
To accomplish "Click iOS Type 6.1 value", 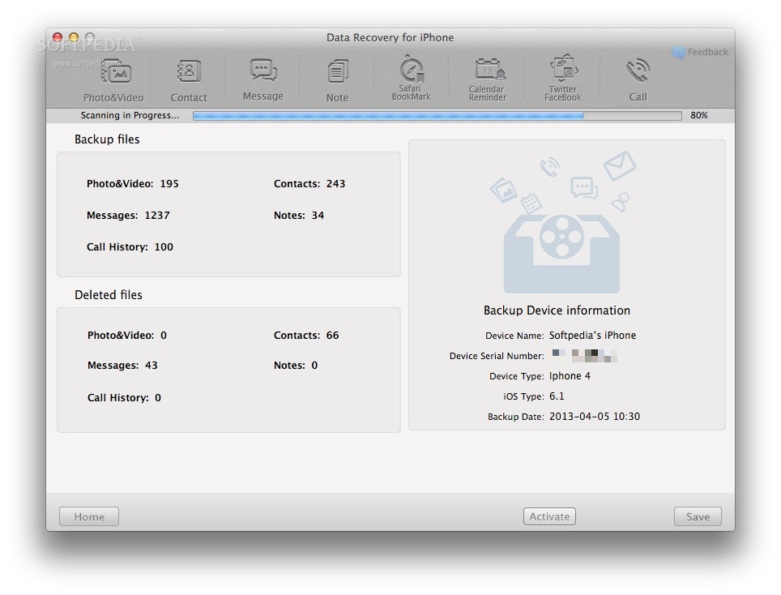I will (557, 396).
